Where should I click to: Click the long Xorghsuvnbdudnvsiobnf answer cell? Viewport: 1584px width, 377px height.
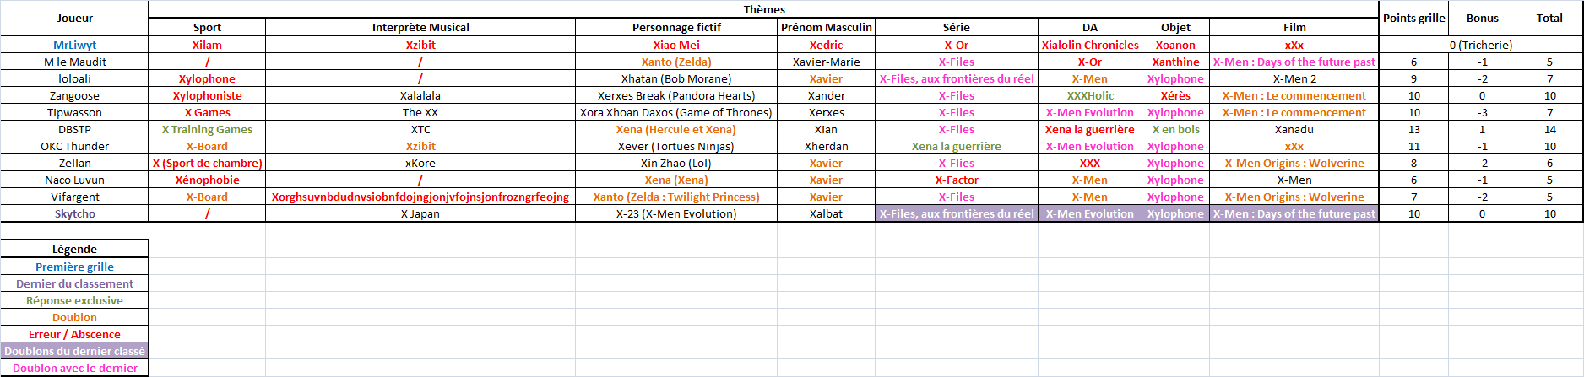click(x=420, y=197)
